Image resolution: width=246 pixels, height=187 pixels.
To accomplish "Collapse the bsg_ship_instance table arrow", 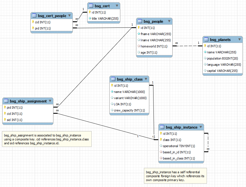I will (201, 127).
